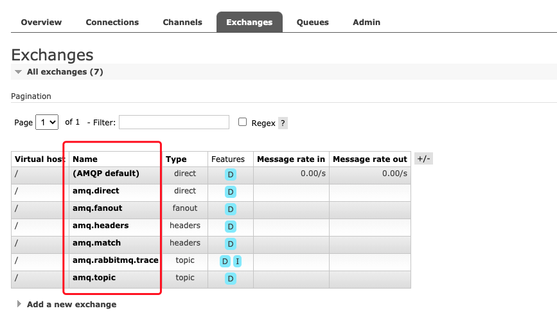The image size is (557, 313).
Task: Click the D badge in amq.match row
Action: click(x=231, y=244)
